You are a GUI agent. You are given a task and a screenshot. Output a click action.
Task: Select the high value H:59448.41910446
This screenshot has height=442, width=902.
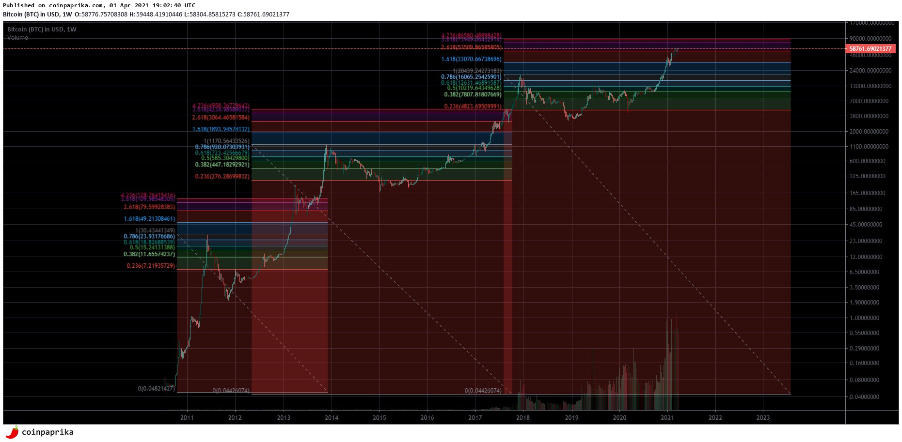156,15
